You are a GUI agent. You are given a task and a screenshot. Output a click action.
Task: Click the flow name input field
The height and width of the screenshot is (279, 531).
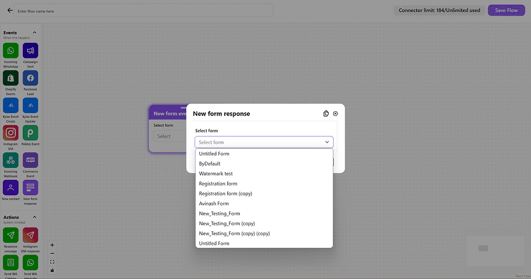point(143,11)
